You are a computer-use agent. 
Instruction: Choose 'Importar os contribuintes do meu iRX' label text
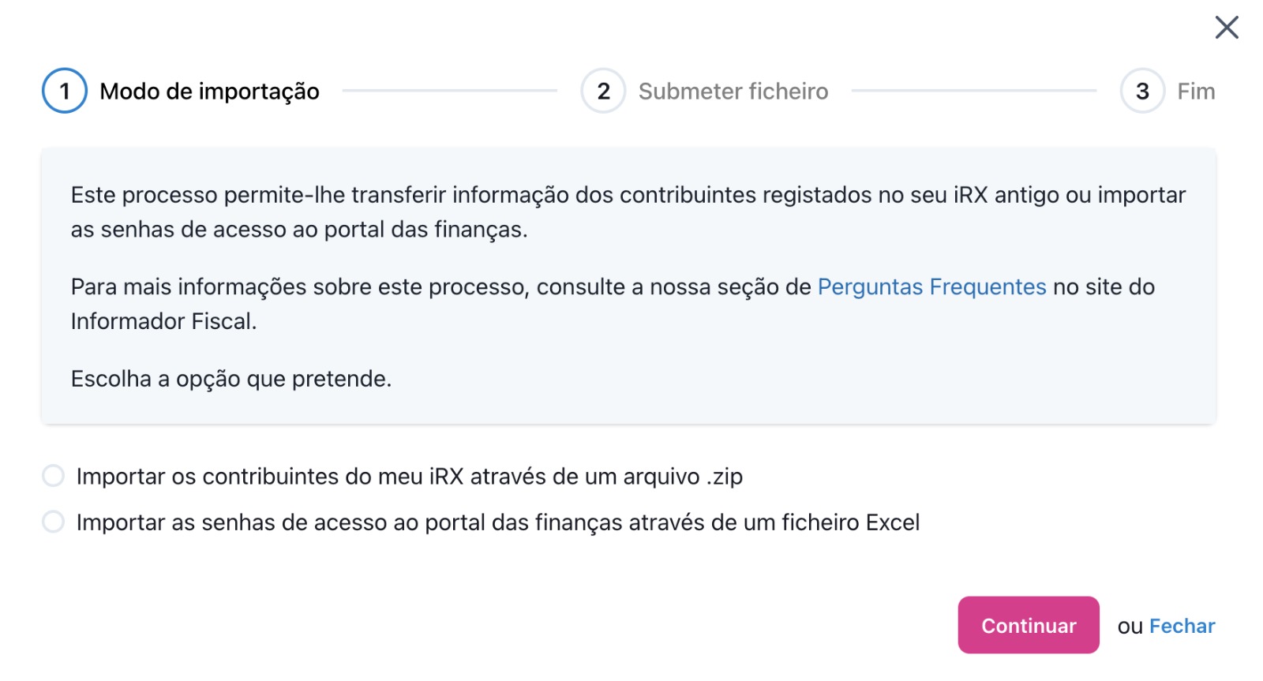click(410, 477)
